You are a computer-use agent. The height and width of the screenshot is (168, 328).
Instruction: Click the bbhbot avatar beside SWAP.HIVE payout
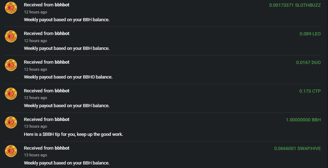(11, 151)
